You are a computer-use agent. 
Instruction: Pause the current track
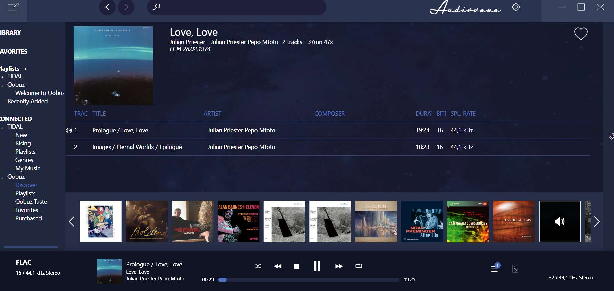point(317,266)
